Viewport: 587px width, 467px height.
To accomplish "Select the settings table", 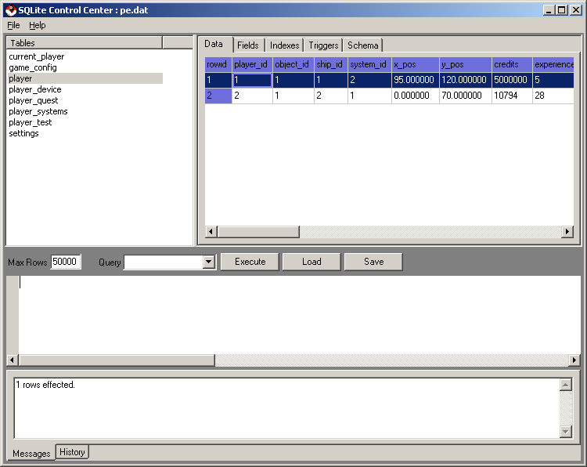I will (23, 133).
